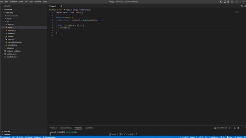The width and height of the screenshot is (246, 138).
Task: Change Spaces: 2 indentation setting
Action: [193, 137]
